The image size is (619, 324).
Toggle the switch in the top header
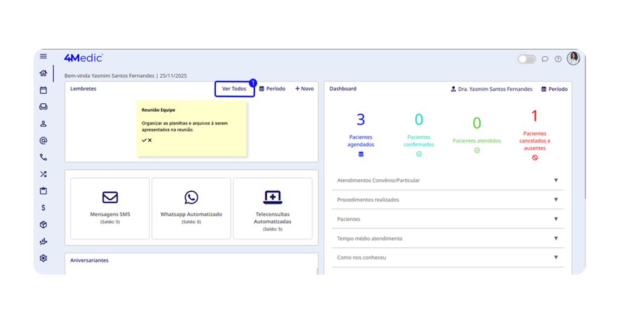(527, 59)
